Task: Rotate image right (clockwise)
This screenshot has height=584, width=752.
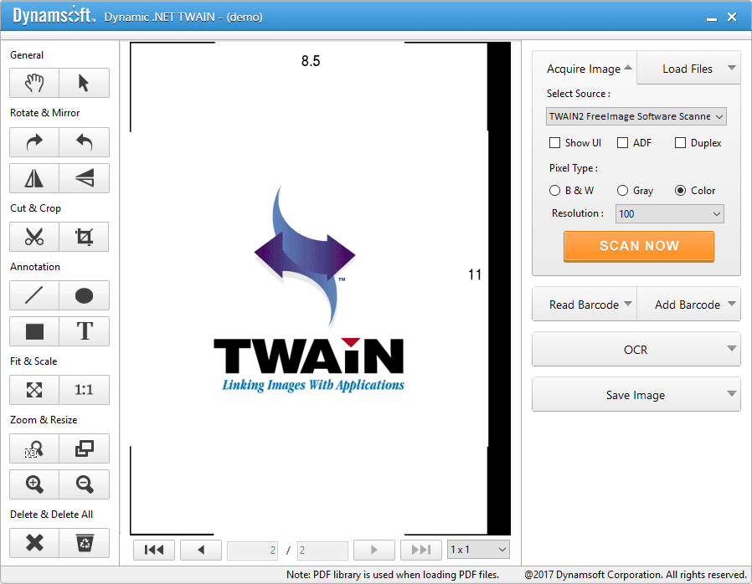Action: 34,142
